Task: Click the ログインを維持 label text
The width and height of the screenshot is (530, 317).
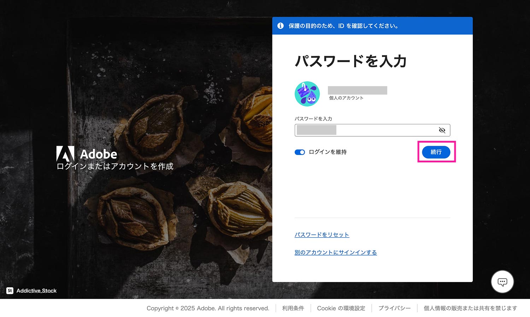Action: point(328,152)
